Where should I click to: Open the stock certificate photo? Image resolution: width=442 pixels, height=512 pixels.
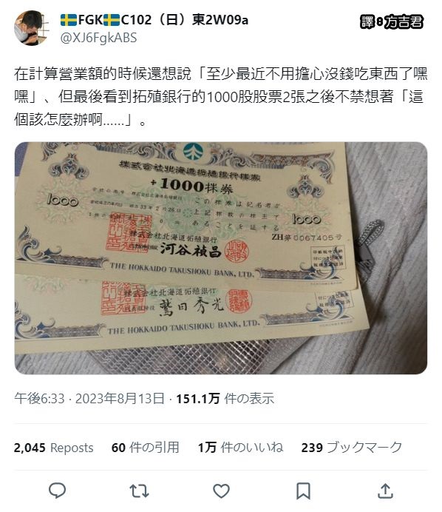point(221,258)
